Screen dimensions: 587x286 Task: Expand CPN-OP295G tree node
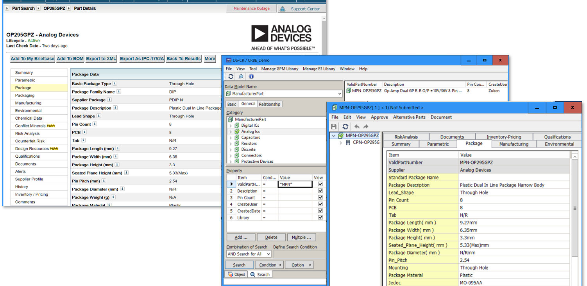pos(341,143)
